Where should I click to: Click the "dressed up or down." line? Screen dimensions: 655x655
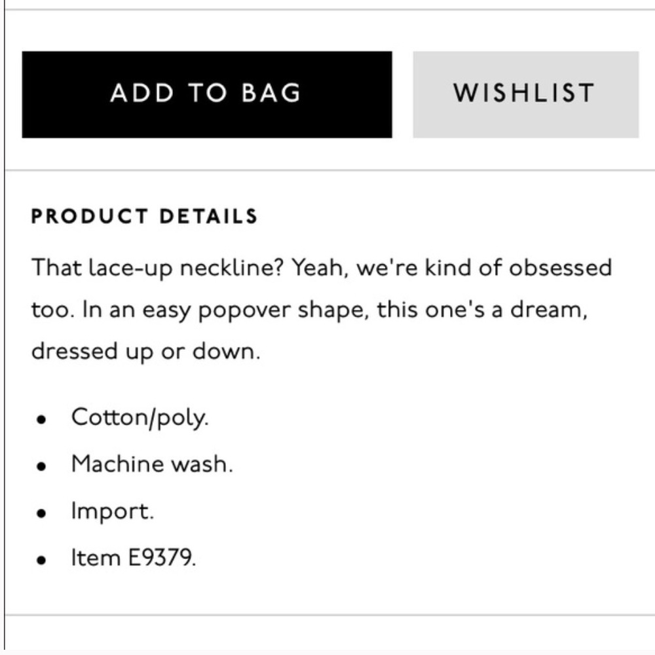146,352
